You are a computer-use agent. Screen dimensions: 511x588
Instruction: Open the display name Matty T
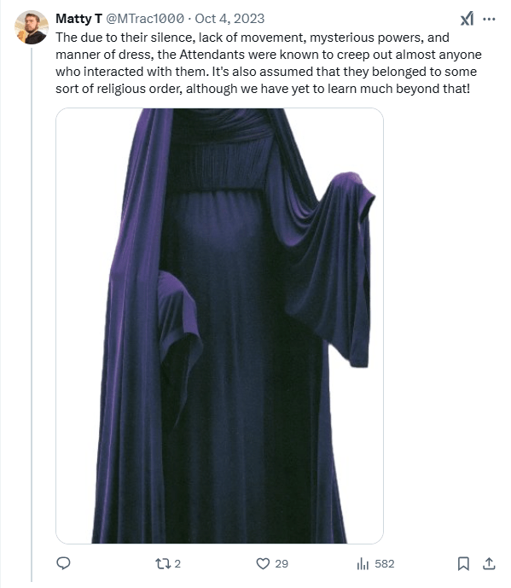pyautogui.click(x=78, y=19)
